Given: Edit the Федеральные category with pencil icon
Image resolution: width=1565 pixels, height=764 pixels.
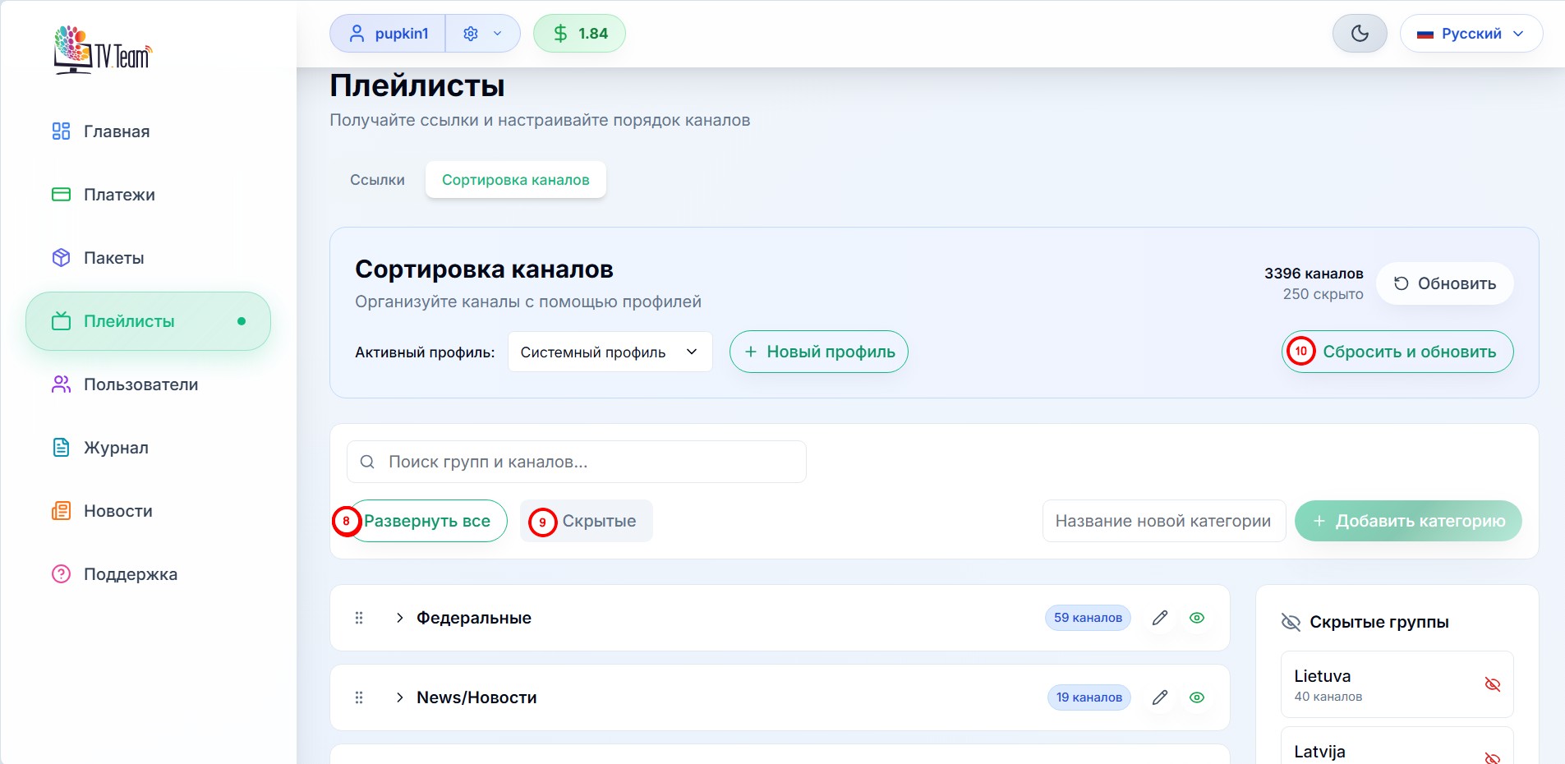Looking at the screenshot, I should [x=1159, y=618].
